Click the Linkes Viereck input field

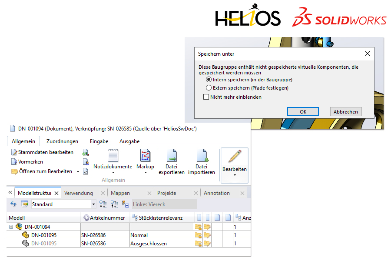click(165, 204)
